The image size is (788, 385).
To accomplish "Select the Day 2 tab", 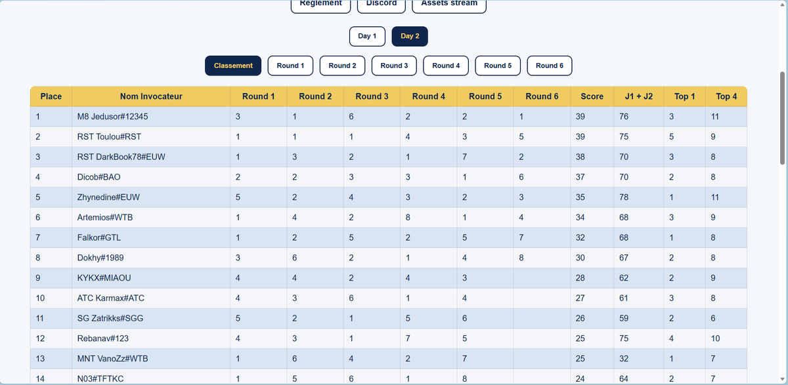I will (410, 36).
